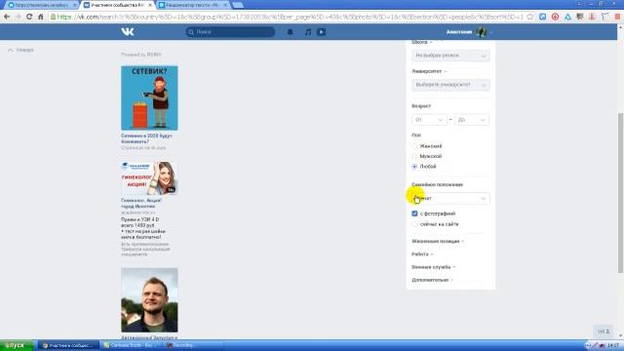Click the VK logo in the header
The width and height of the screenshot is (624, 351).
128,32
